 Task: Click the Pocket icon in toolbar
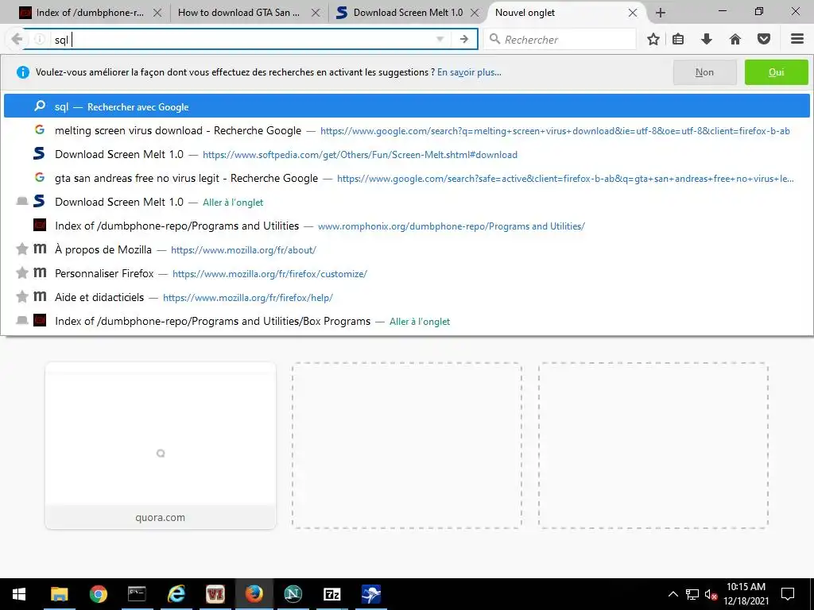coord(764,39)
